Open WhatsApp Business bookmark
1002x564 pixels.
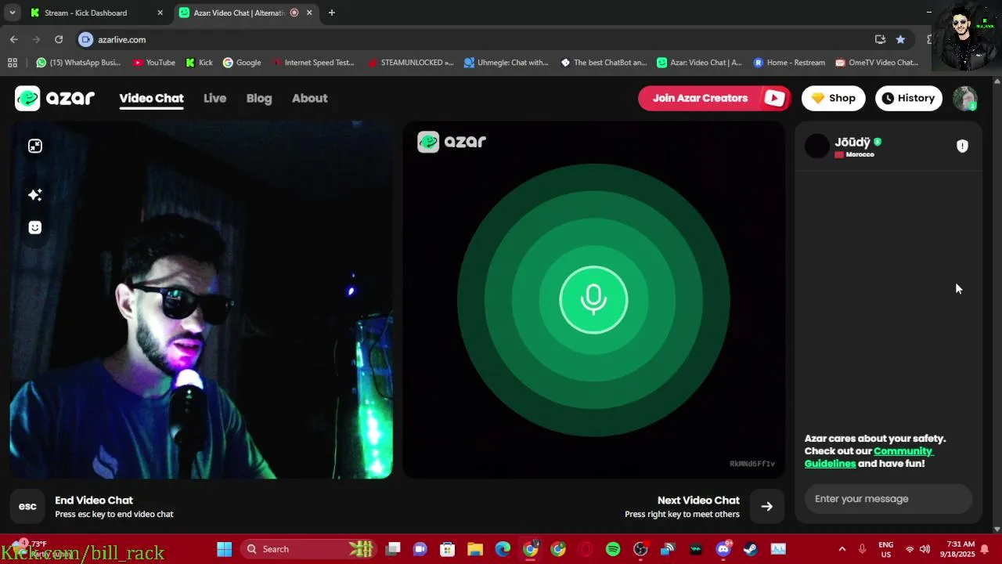(x=78, y=63)
